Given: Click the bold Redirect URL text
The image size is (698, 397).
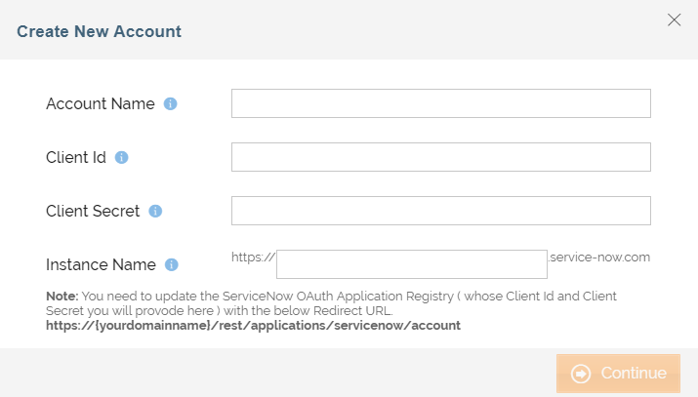Looking at the screenshot, I should click(x=253, y=325).
